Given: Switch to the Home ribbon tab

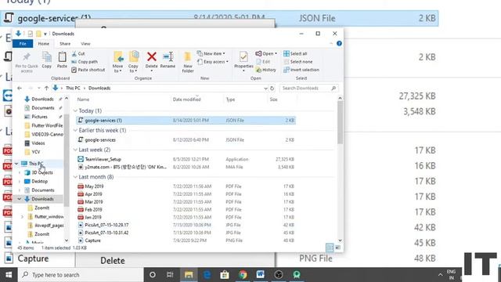Looking at the screenshot, I should point(44,44).
